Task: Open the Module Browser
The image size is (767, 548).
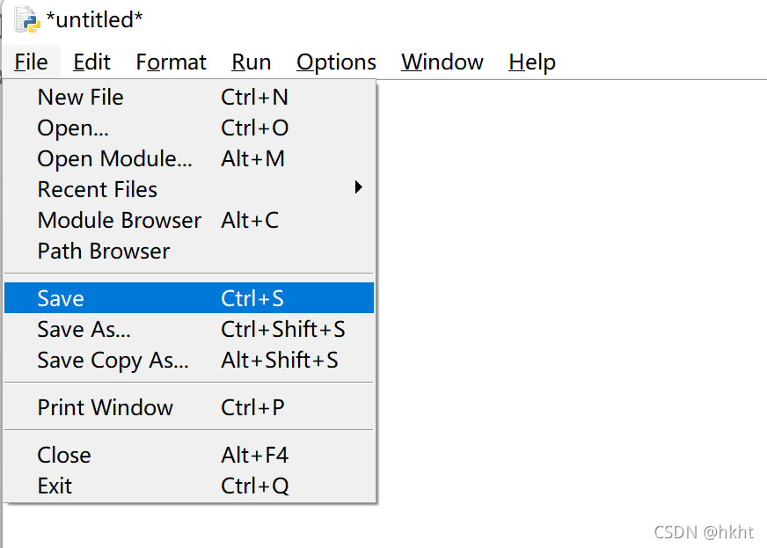Action: tap(120, 221)
